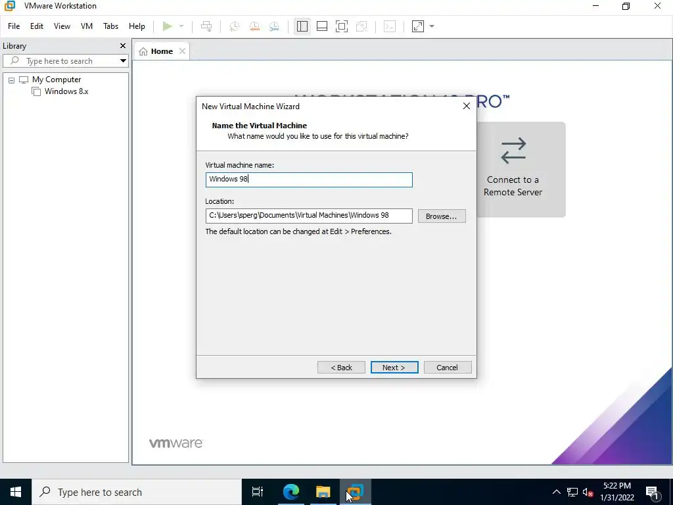The height and width of the screenshot is (505, 673).
Task: Toggle the Show Library sidebar icon
Action: coord(302,26)
